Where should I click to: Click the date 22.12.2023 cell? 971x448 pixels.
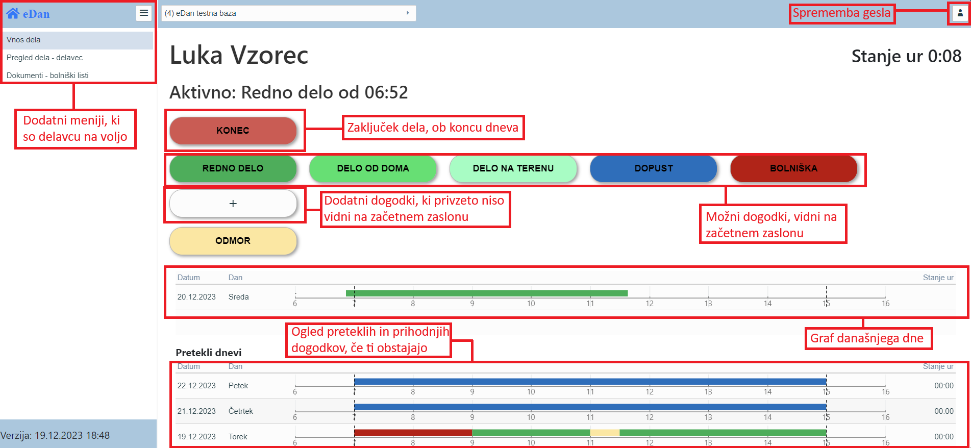pyautogui.click(x=196, y=386)
